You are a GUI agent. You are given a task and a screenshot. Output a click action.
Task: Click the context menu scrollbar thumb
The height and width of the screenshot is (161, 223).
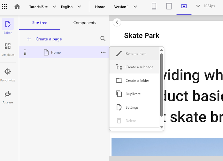click(162, 85)
